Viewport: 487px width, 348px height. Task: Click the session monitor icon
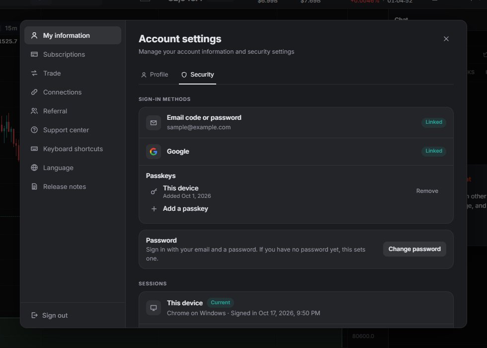(154, 308)
